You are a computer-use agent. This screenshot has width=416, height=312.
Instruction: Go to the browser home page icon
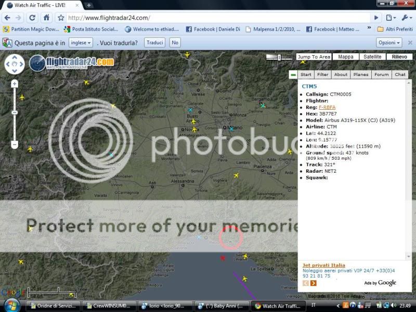(x=47, y=18)
